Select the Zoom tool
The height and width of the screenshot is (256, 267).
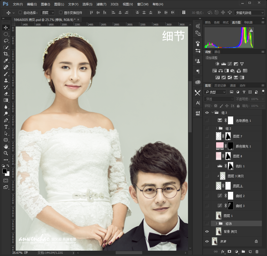(6, 153)
